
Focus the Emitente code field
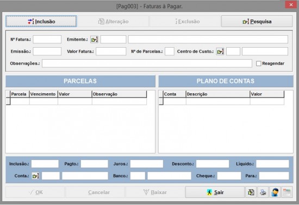113,40
